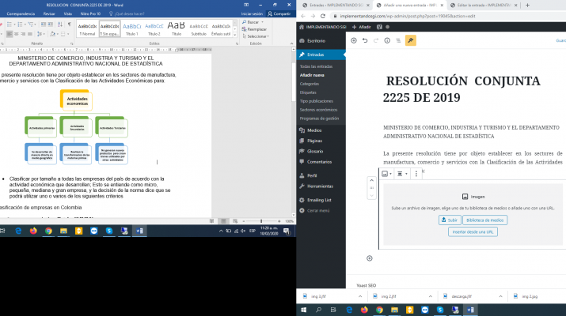Click Insertar desde una URL button
Screen dimensions: 566x316
point(473,231)
